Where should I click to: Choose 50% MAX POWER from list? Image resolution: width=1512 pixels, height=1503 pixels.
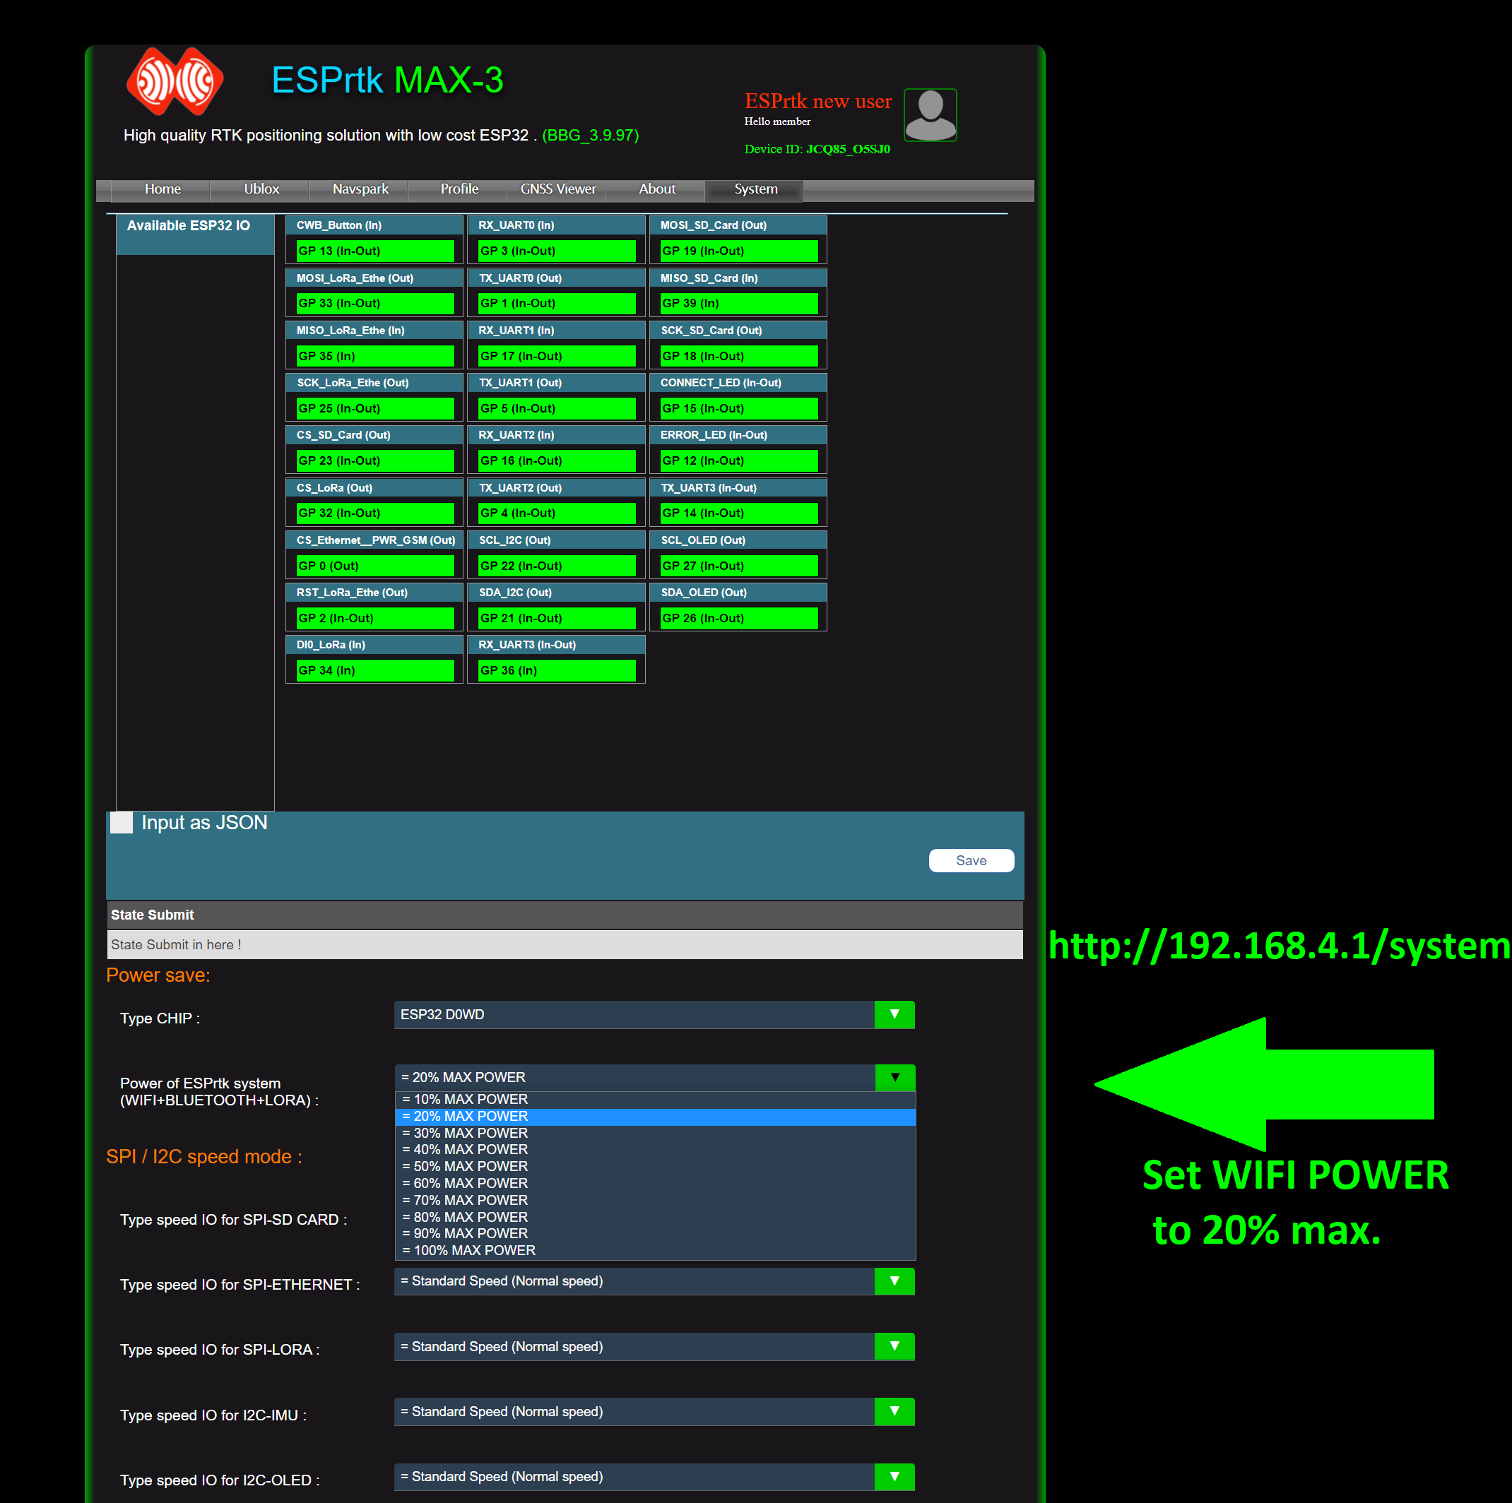[x=470, y=1166]
